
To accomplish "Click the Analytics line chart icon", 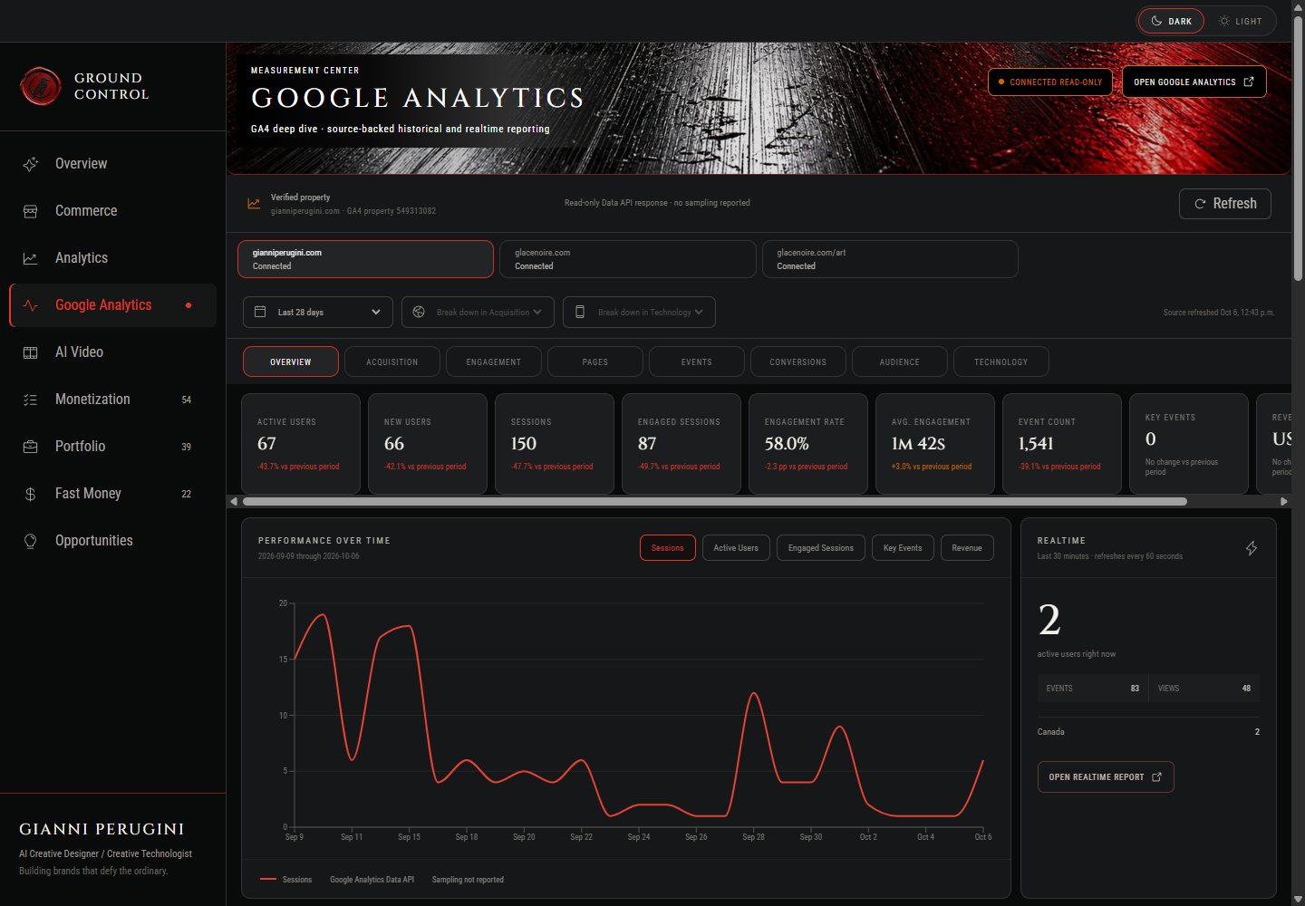I will (30, 258).
